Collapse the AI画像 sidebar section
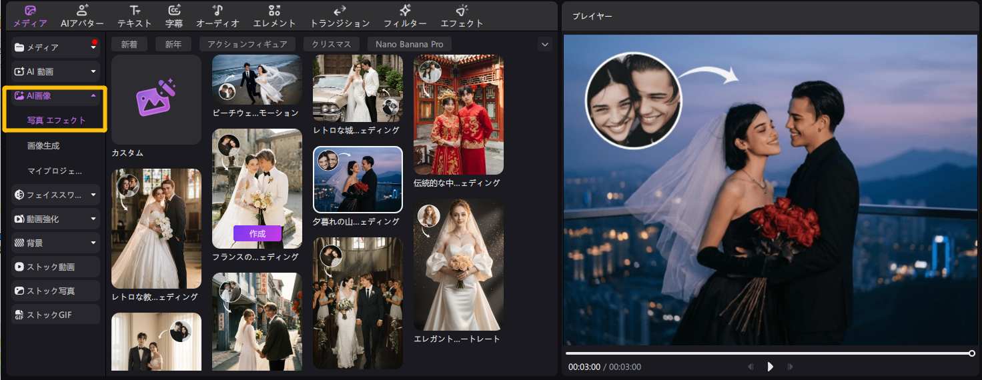The height and width of the screenshot is (380, 982). 93,95
